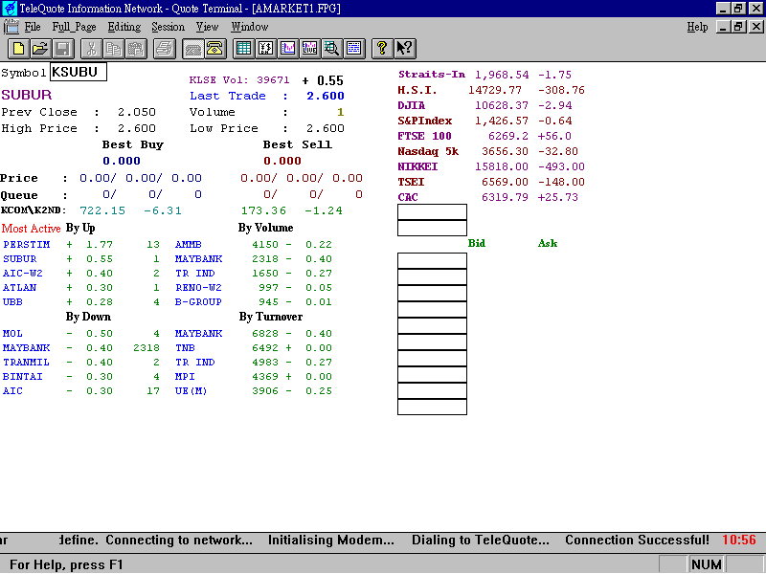Click the red 10:56 clock in ticker
Viewport: 766px width, 574px height.
[x=739, y=540]
